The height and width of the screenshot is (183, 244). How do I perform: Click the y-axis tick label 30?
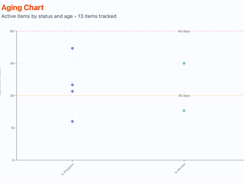(x=12, y=96)
